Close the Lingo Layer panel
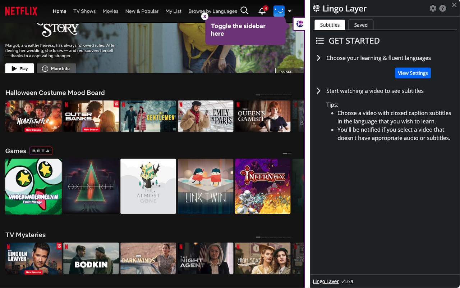460x288 pixels. 454,5
